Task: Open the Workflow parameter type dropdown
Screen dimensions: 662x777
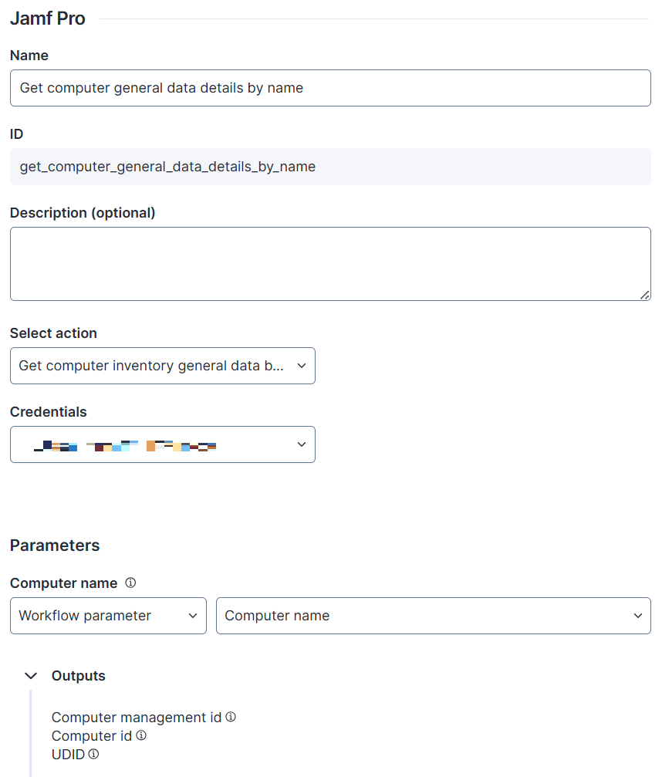Action: (108, 616)
